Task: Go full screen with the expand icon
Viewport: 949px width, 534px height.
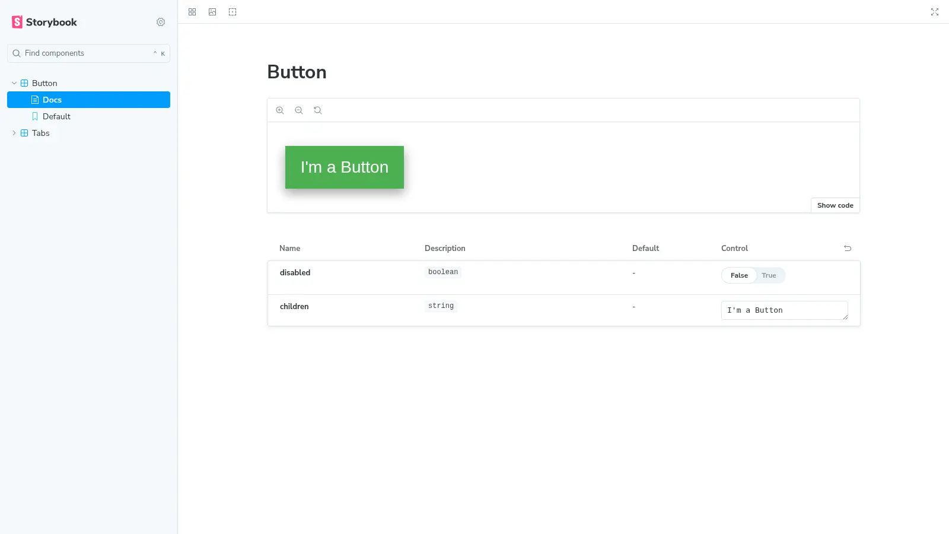Action: (935, 12)
